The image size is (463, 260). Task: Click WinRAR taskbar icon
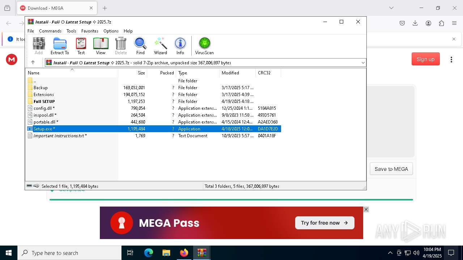[202, 253]
